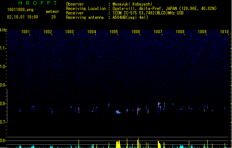Click time marker 1002

tap(48, 32)
